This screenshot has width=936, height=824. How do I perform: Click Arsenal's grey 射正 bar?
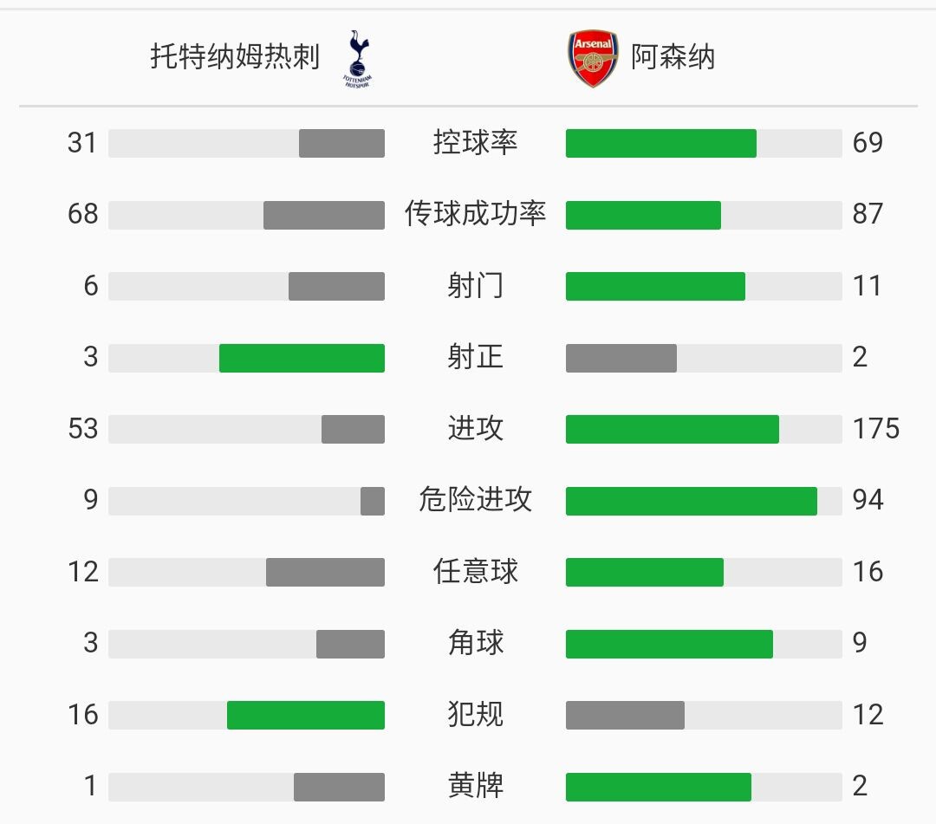click(621, 358)
